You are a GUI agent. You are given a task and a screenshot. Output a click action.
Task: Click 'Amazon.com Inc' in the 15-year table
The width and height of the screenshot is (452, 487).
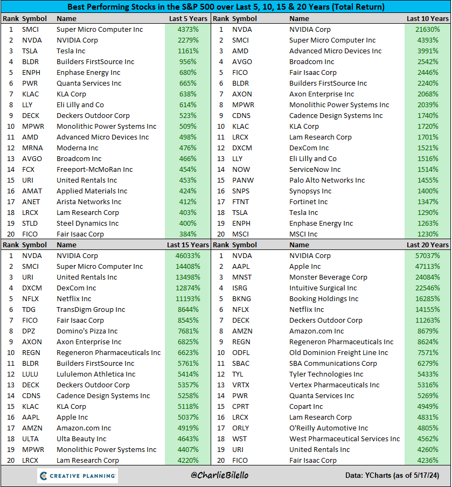[84, 428]
